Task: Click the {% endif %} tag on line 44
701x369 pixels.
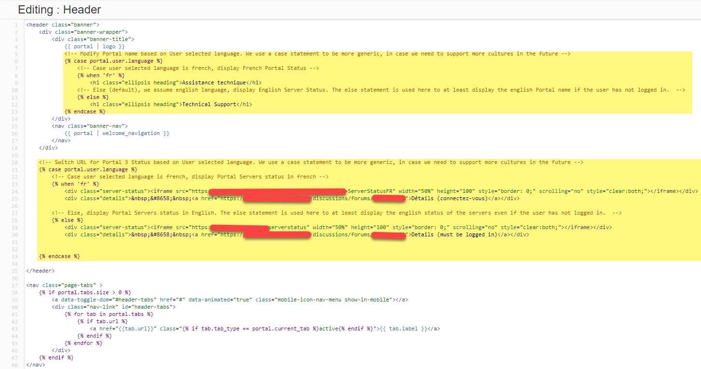Action: coord(95,336)
